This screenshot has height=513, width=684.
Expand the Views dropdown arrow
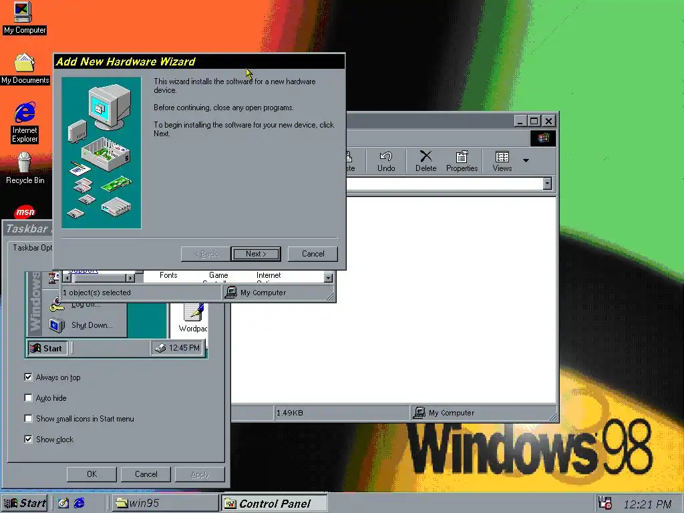point(526,160)
